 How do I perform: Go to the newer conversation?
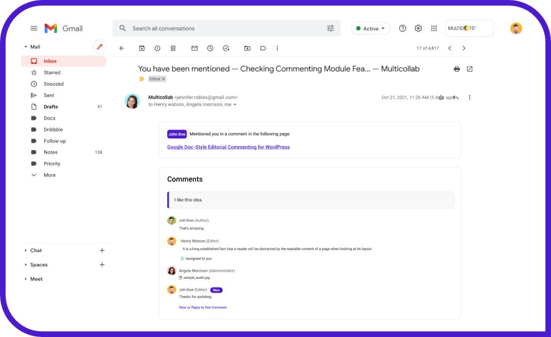450,49
